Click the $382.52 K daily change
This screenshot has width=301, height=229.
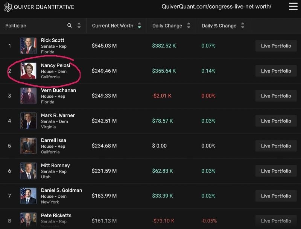click(164, 46)
